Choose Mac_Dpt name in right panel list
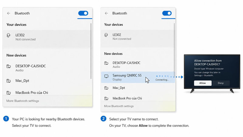Screen dimensions: 243x137 tap(119, 88)
